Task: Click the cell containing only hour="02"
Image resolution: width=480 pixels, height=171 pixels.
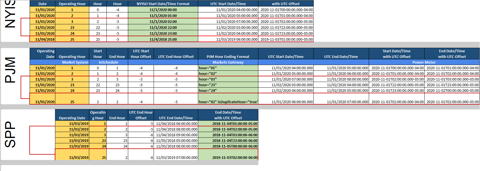Action: pyautogui.click(x=228, y=73)
